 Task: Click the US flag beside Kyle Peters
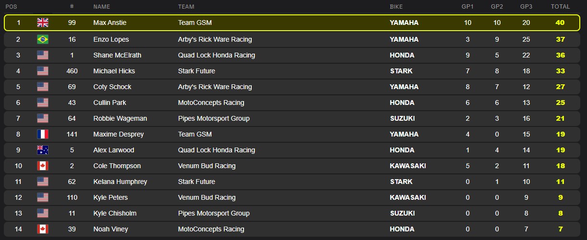click(x=43, y=197)
